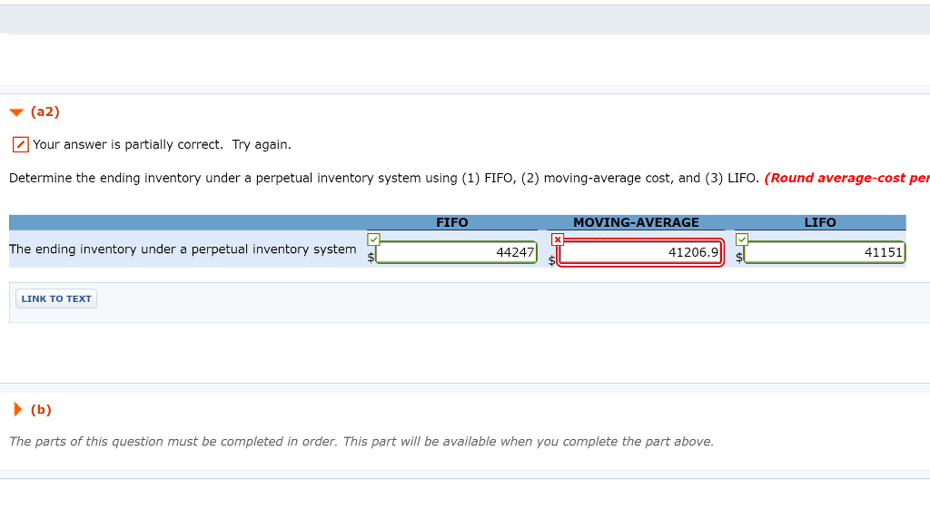Click the green check icon above FIFO

(373, 239)
